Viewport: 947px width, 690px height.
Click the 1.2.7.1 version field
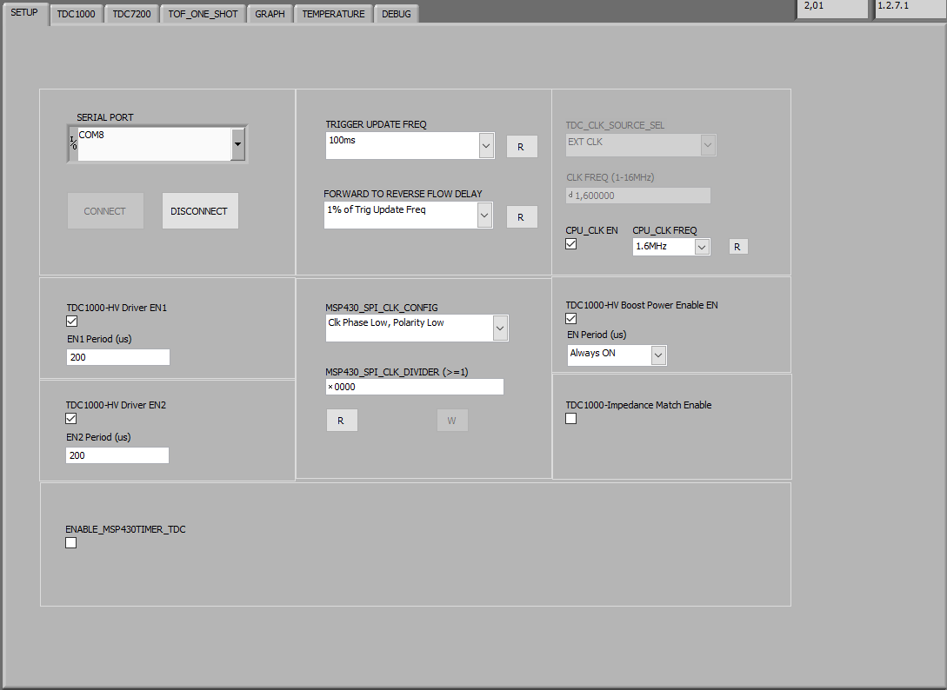click(x=910, y=9)
